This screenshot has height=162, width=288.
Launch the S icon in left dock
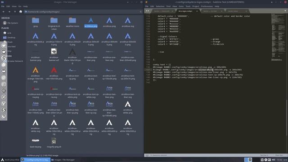click(4, 110)
